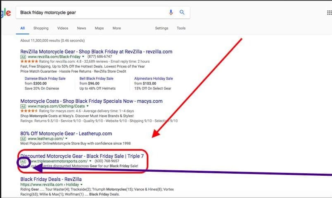Click the partial Google logo
Viewport: 332px width, 198px height.
pos(6,13)
